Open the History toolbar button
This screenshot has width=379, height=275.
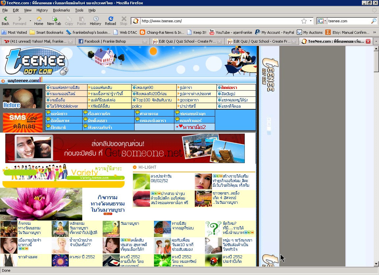pos(95,21)
